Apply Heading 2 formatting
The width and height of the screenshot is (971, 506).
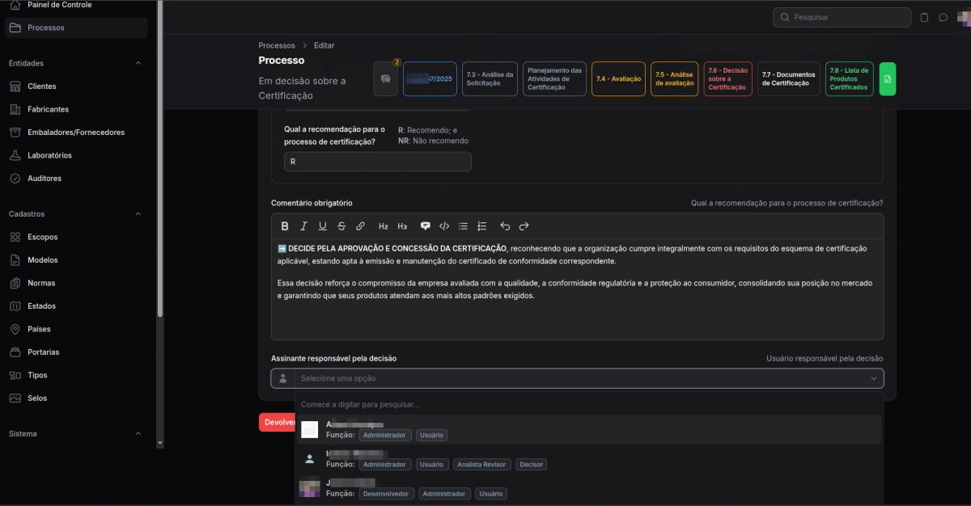point(383,226)
